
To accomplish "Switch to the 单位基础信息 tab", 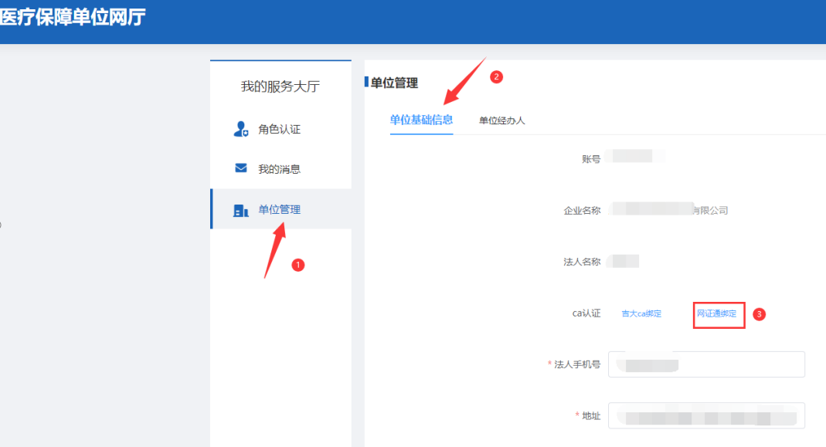I will (421, 120).
